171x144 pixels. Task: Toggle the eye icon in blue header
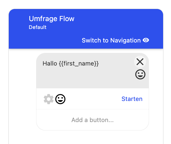146,40
